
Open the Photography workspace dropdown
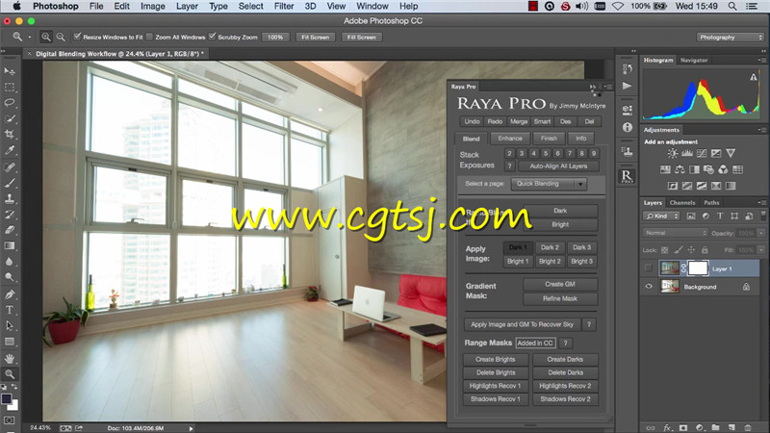tap(731, 38)
